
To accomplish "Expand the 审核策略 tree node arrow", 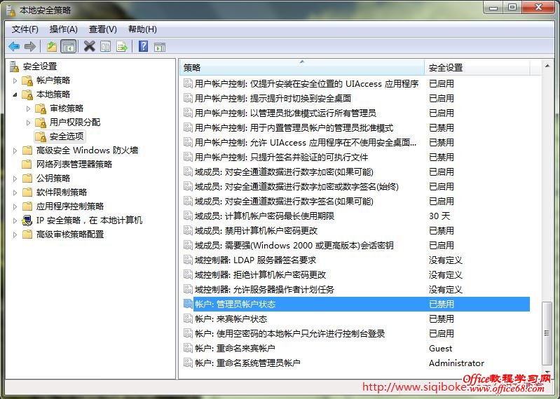I will [28, 108].
